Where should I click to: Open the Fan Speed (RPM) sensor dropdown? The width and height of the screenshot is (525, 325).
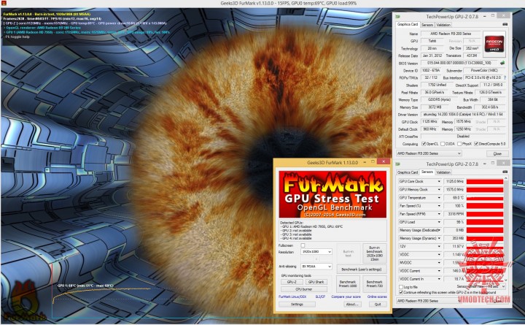tap(439, 214)
